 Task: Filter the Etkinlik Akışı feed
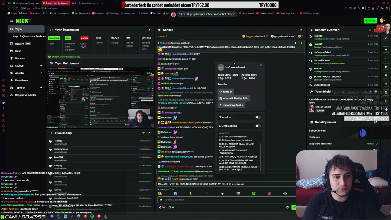click(144, 133)
